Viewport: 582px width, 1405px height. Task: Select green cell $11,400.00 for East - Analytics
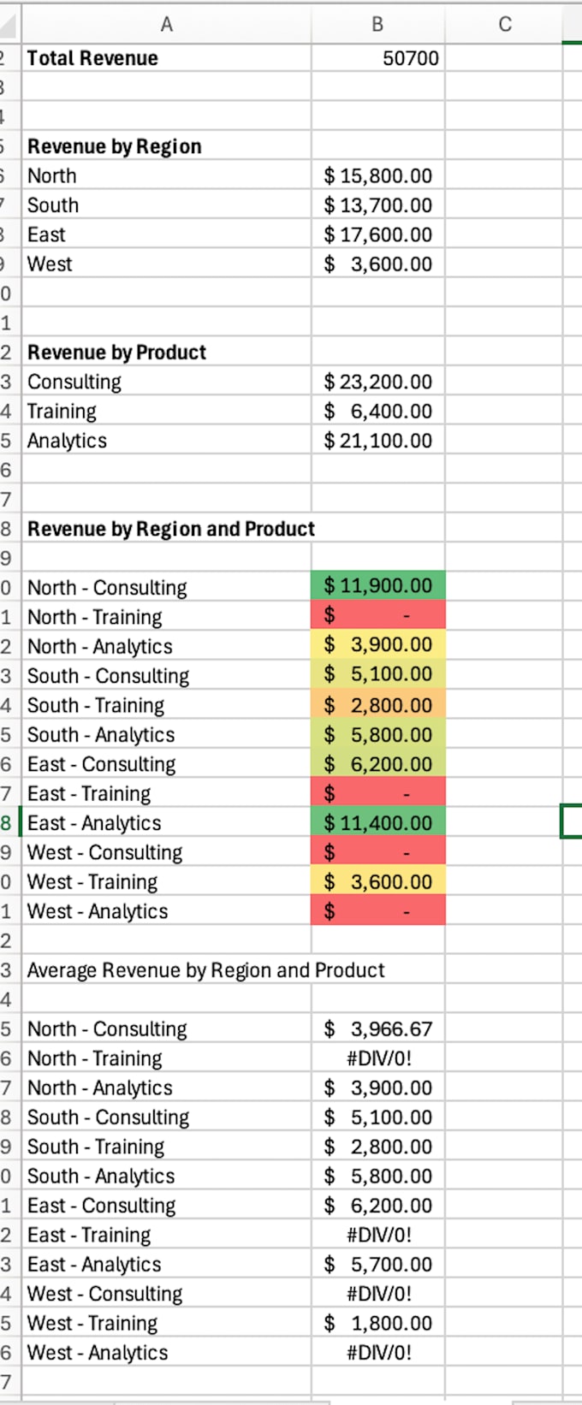[377, 822]
